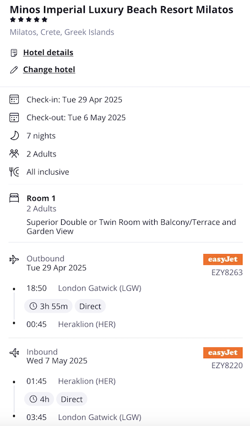Click the inbound airplane icon

point(14,353)
